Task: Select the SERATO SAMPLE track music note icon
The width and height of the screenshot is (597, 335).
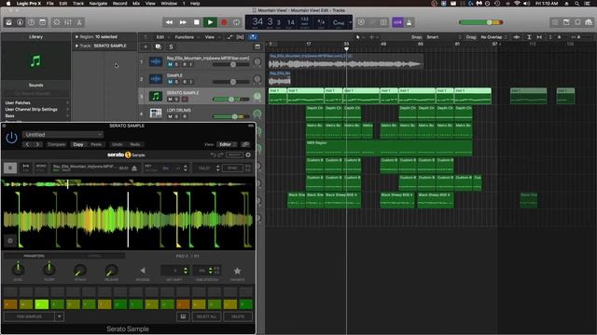Action: click(156, 96)
